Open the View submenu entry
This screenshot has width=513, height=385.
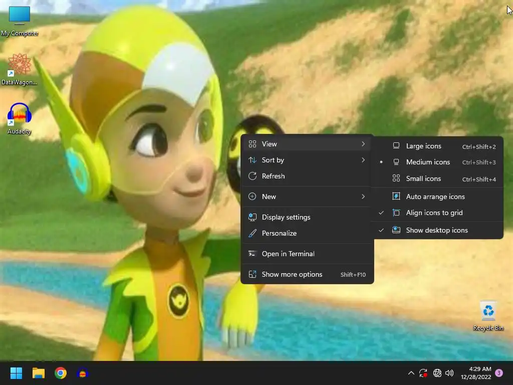click(307, 144)
